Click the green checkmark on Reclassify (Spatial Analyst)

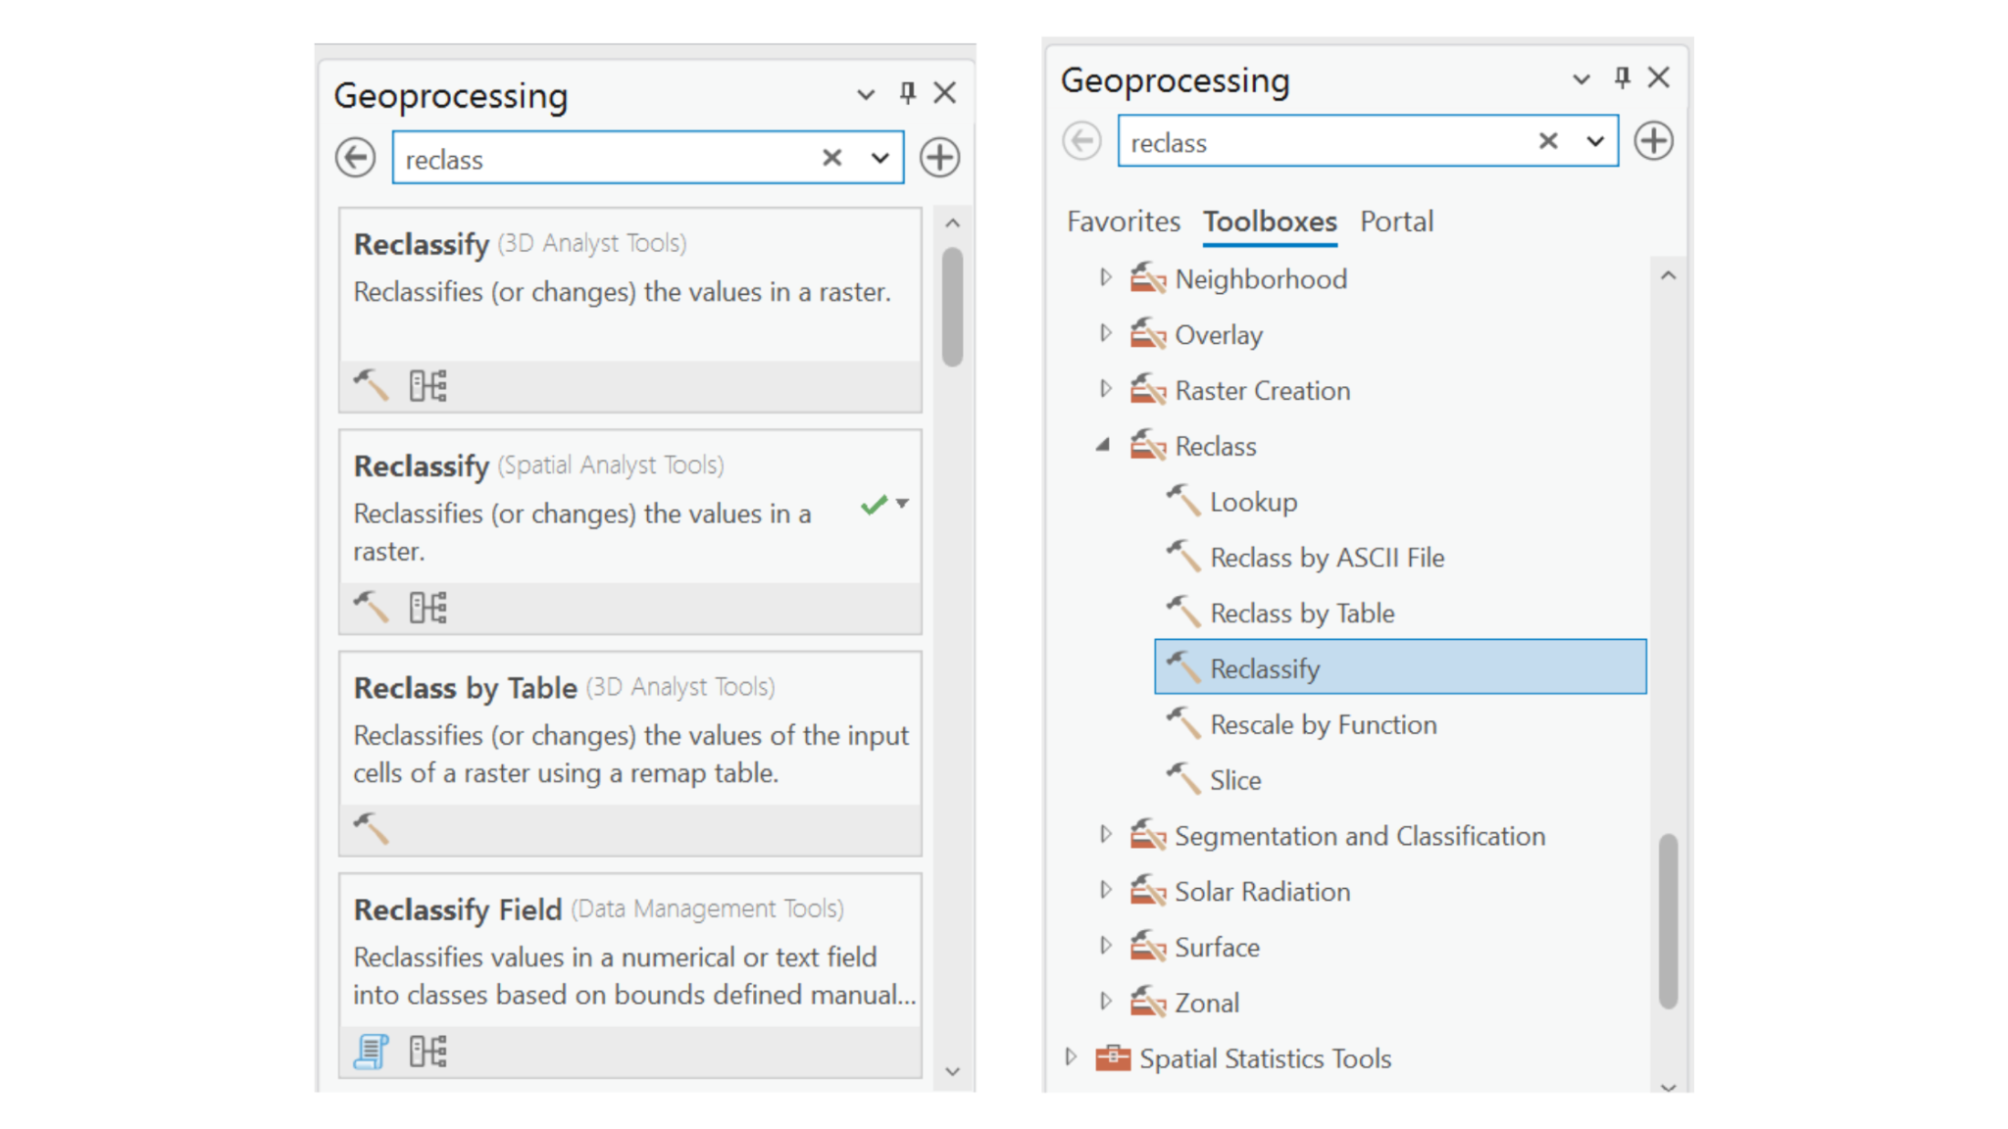[873, 506]
